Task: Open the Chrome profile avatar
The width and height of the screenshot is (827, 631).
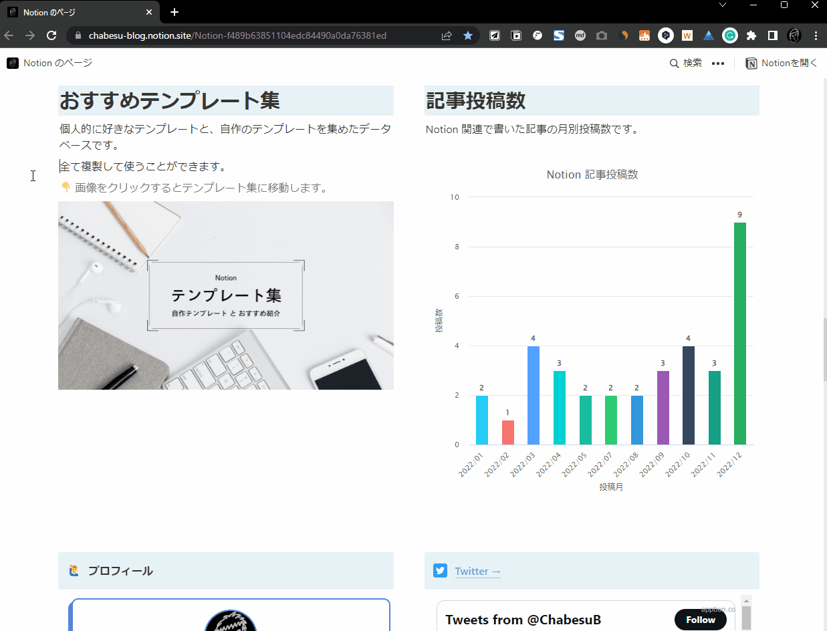Action: (794, 35)
